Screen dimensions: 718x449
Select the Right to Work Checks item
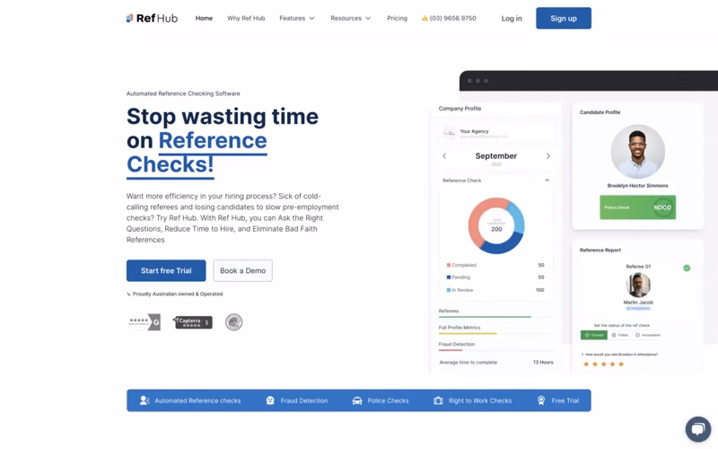480,401
